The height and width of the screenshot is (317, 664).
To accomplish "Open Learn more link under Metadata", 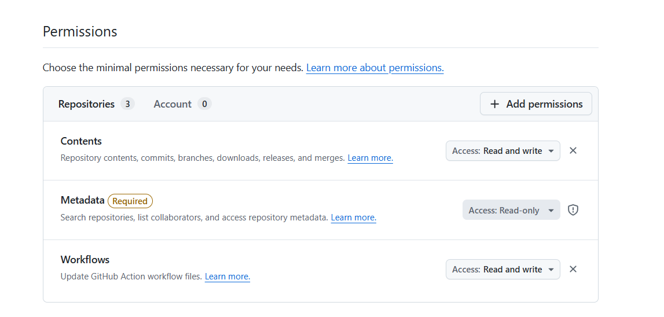I will click(353, 218).
